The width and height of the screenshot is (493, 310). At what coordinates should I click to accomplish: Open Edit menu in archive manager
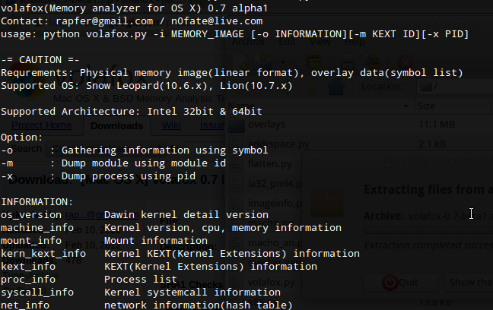[x=287, y=42]
